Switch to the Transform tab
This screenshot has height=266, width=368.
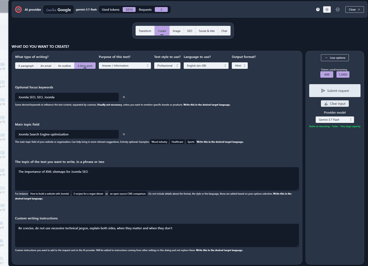145,31
